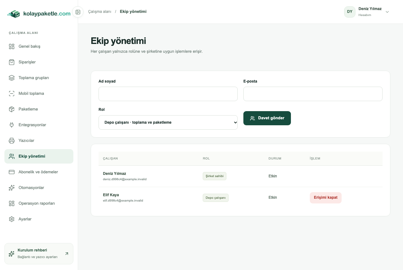Focus the Ad soyad input field

[x=168, y=94]
